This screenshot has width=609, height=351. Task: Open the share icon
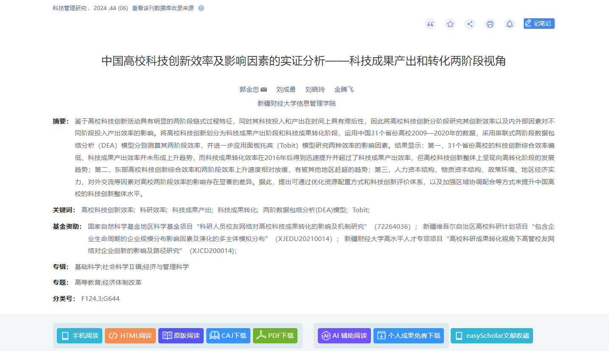(470, 24)
